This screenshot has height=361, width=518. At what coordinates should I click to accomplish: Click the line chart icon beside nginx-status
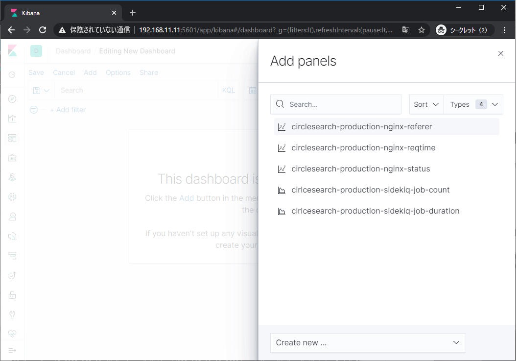coord(282,169)
